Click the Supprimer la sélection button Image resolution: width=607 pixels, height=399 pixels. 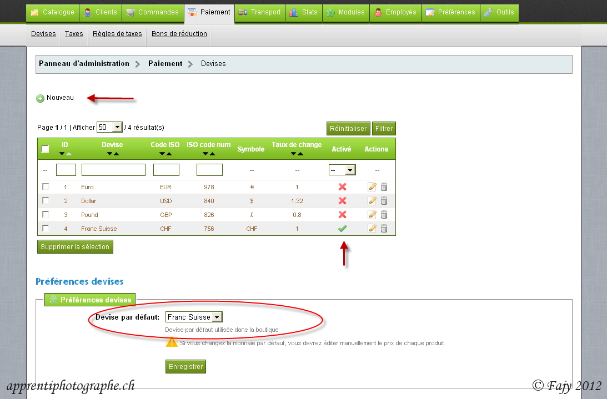pos(75,247)
